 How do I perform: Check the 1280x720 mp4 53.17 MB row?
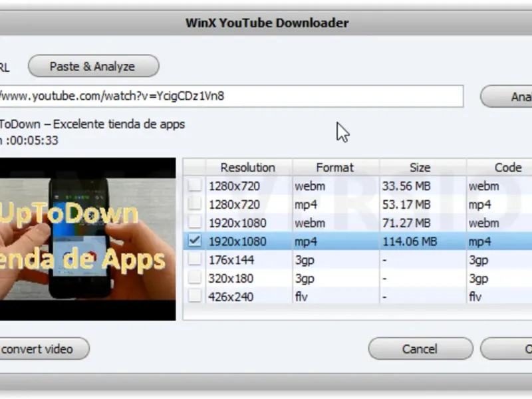pyautogui.click(x=195, y=203)
